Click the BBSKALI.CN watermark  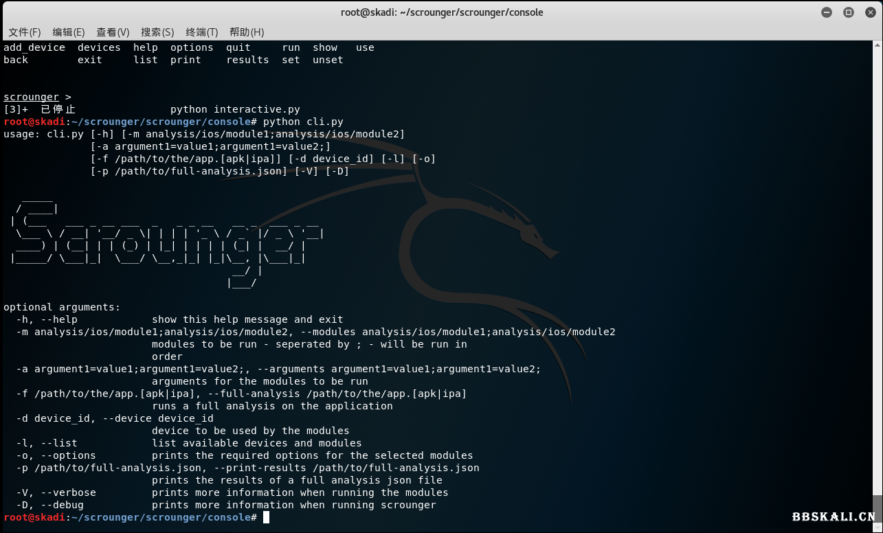tap(834, 517)
